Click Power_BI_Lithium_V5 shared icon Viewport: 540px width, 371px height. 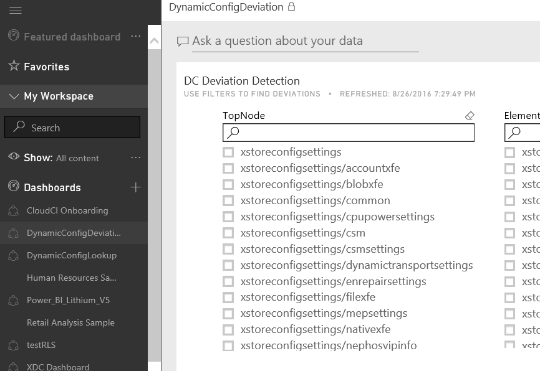point(13,300)
